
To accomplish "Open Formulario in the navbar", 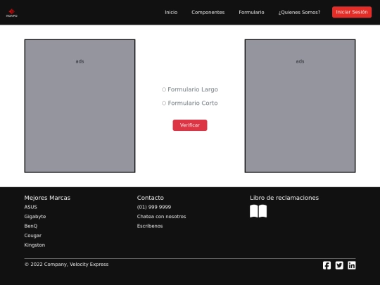I will (251, 13).
